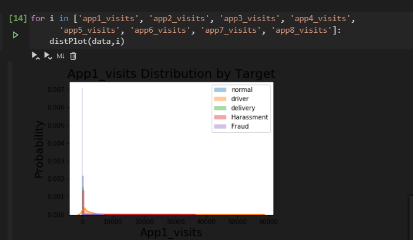Click the App1_visits Distribution by Target title
The width and height of the screenshot is (413, 240).
[171, 74]
